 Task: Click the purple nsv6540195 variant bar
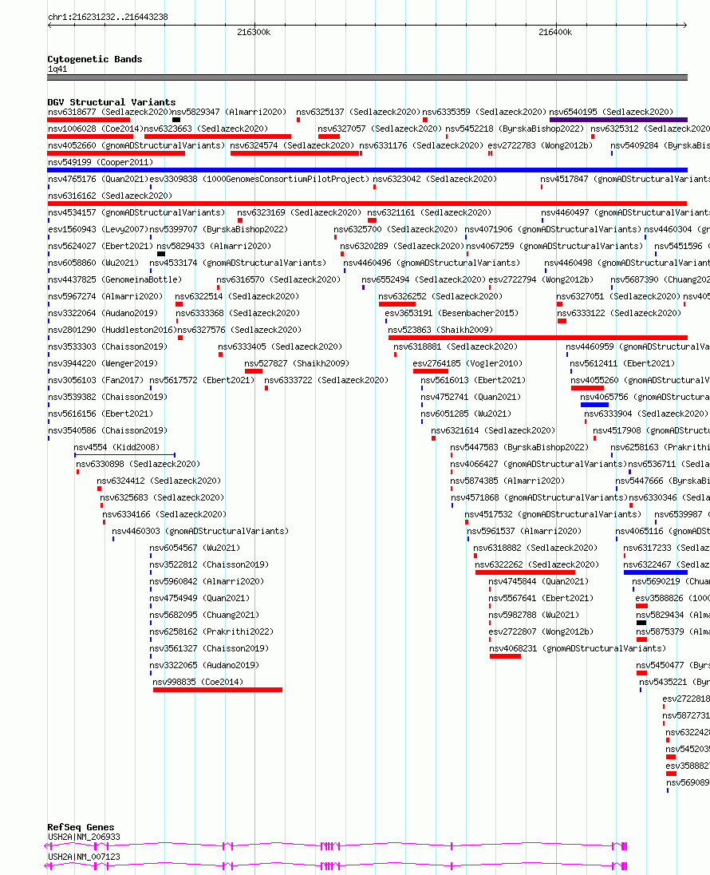tap(618, 120)
